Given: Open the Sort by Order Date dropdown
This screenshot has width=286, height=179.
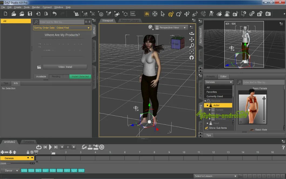Looking at the screenshot, I should tap(62, 28).
